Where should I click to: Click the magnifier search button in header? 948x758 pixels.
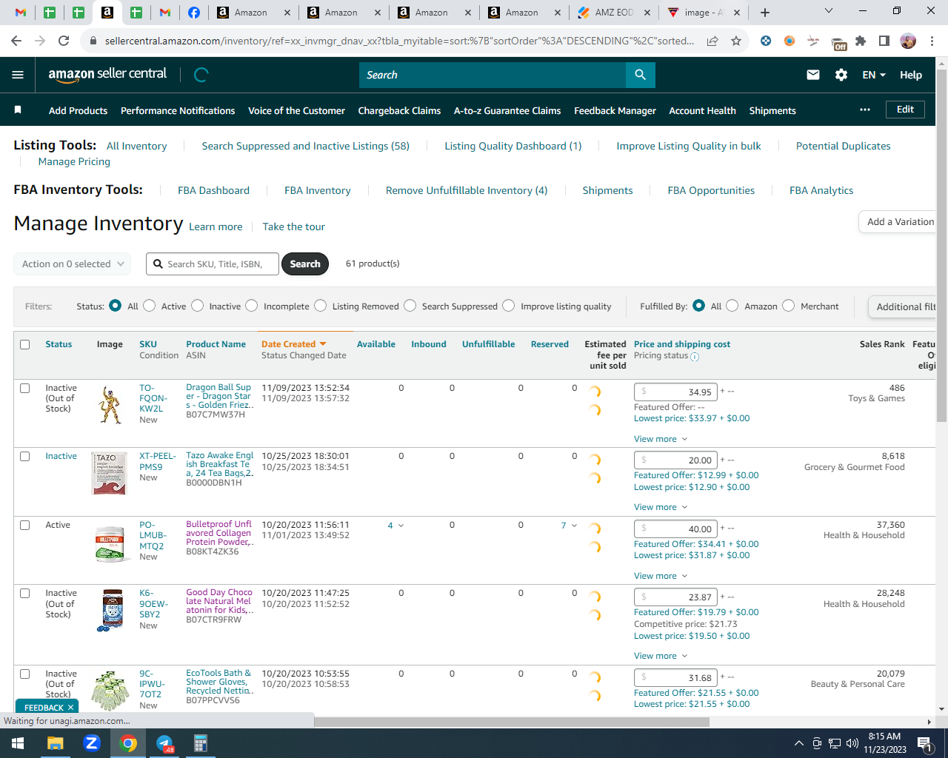pyautogui.click(x=641, y=75)
